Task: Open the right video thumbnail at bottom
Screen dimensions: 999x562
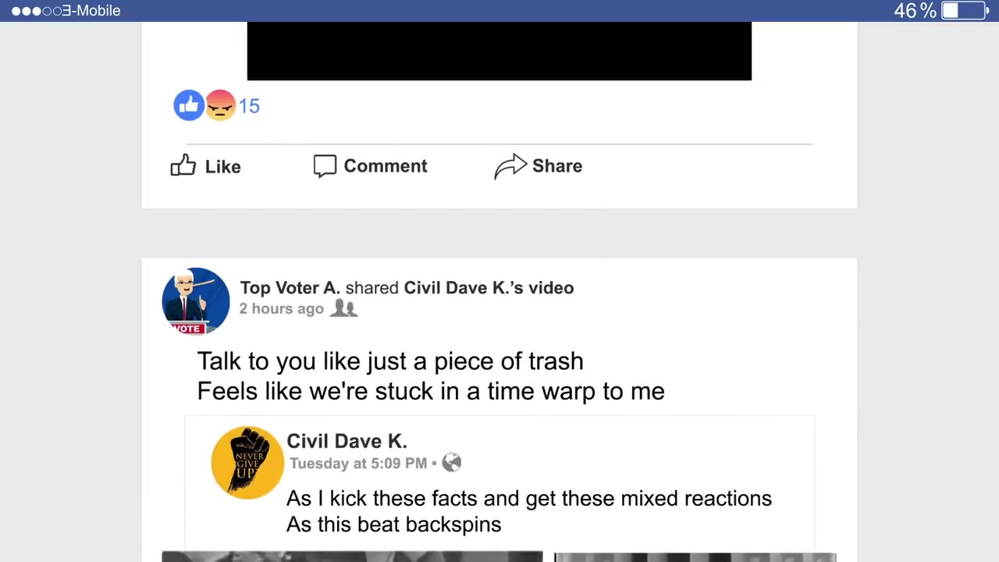Action: [695, 557]
